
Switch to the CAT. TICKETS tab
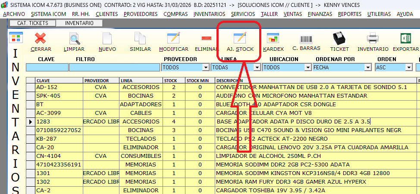[x=33, y=23]
